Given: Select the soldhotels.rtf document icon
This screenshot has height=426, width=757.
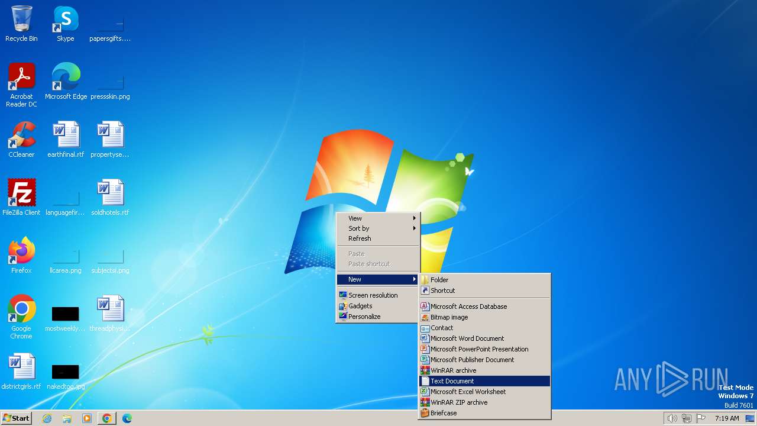Looking at the screenshot, I should point(110,197).
